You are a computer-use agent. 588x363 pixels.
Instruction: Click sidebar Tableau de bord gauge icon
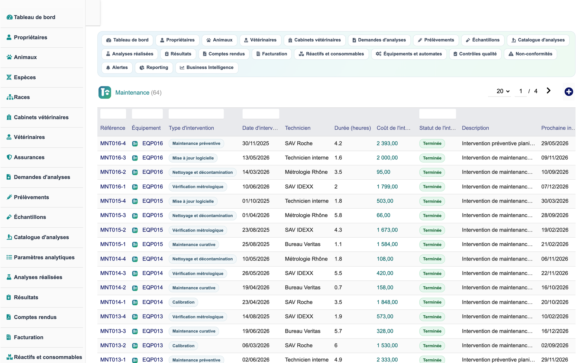[9, 17]
